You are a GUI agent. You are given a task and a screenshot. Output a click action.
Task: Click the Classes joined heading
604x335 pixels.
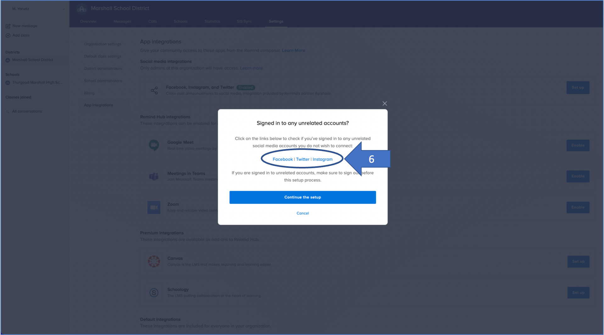pos(18,97)
